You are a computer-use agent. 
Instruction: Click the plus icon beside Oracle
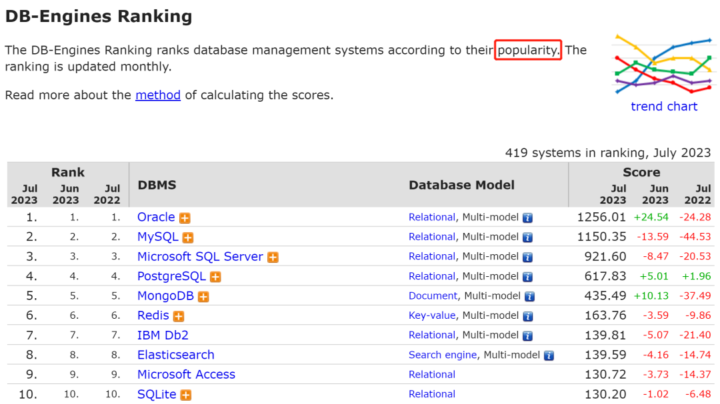tap(185, 218)
